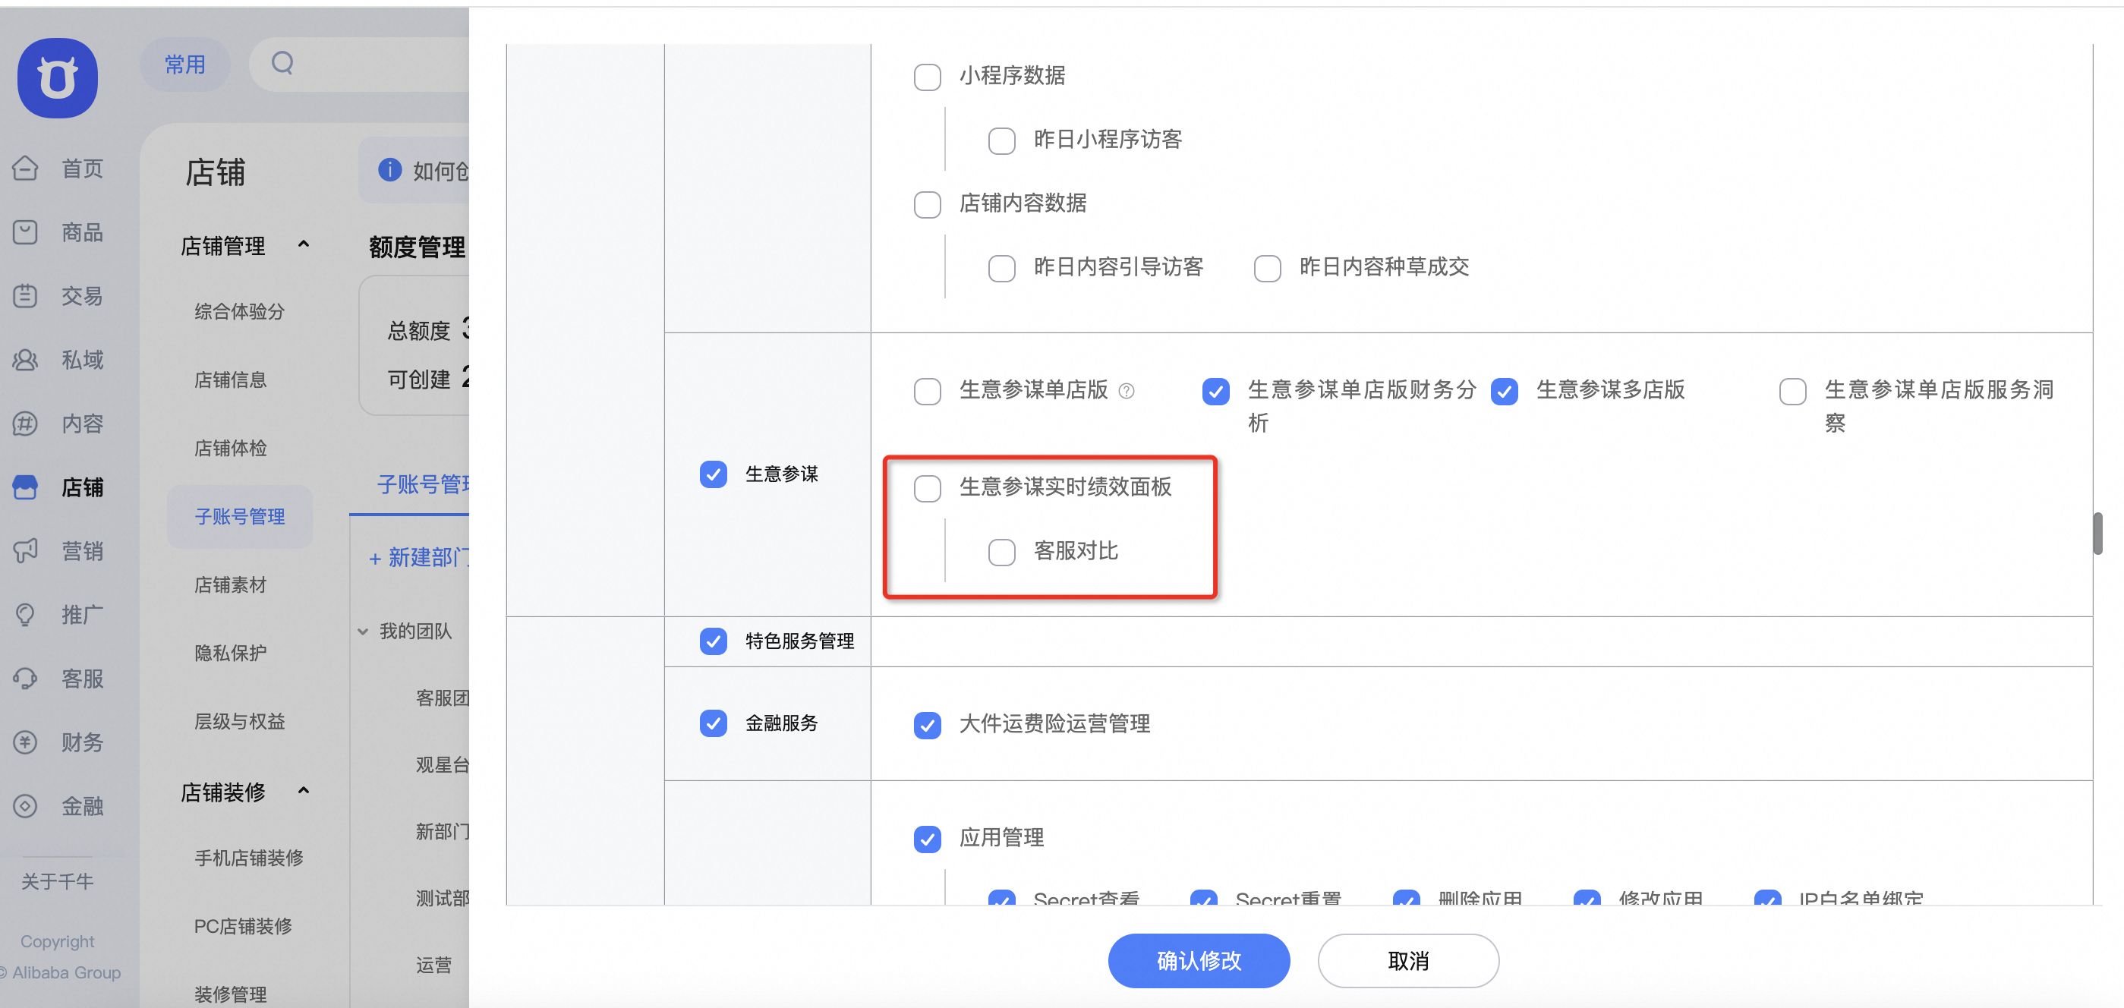Check 昨日内容种草成交 checkbox

coord(1267,268)
